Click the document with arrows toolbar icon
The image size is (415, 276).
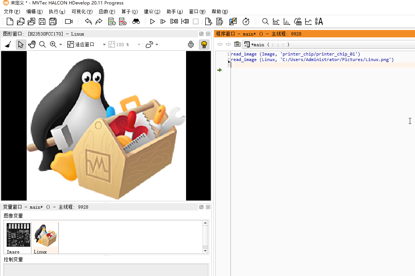219,21
